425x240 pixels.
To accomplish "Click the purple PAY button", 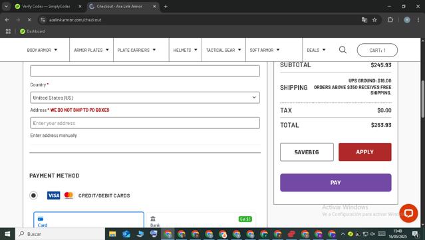I will pos(336,183).
